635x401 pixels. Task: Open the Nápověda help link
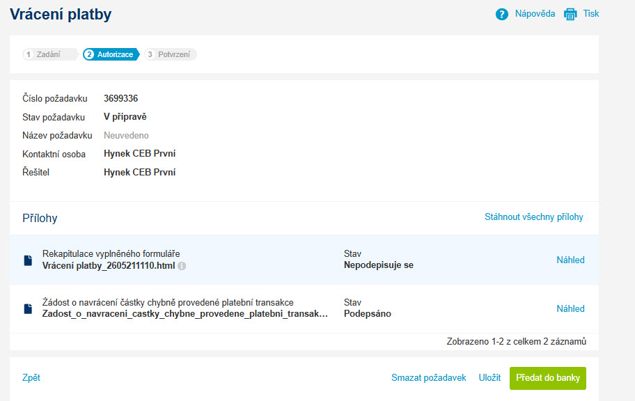pyautogui.click(x=535, y=14)
